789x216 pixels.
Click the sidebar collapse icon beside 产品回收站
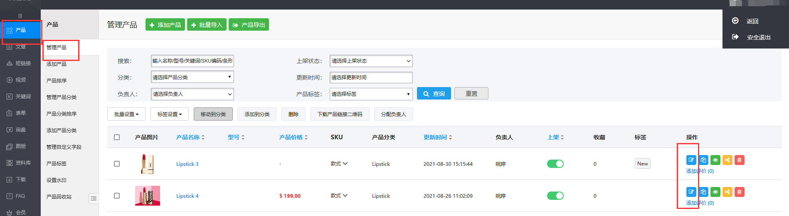94,199
